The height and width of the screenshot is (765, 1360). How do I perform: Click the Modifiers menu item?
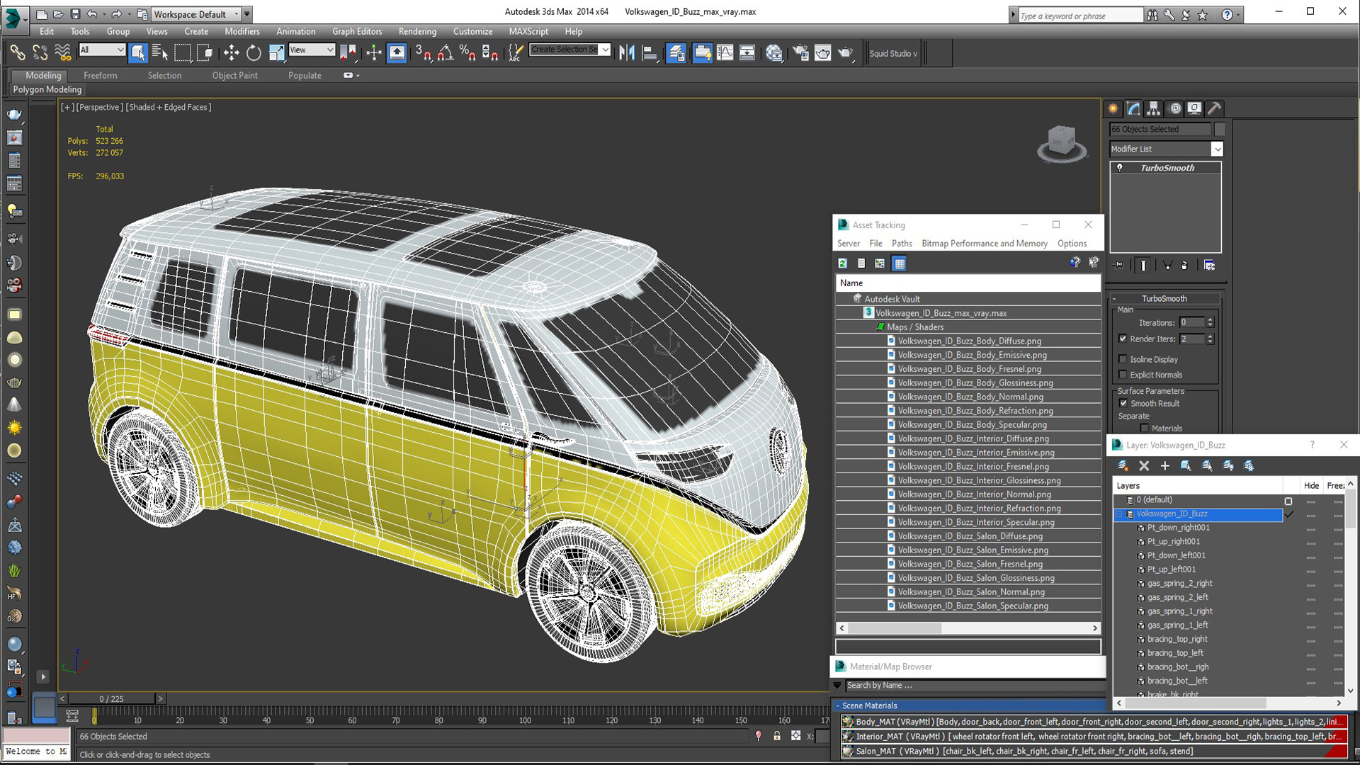(x=241, y=31)
